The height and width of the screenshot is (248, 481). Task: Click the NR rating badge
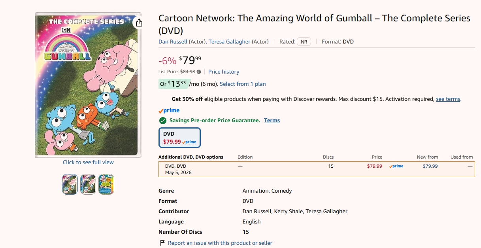(x=304, y=42)
